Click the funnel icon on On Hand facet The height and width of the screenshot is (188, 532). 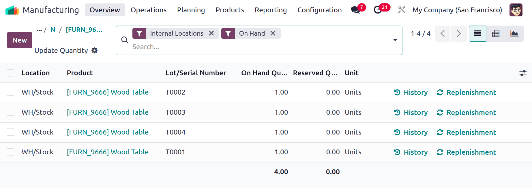point(228,33)
